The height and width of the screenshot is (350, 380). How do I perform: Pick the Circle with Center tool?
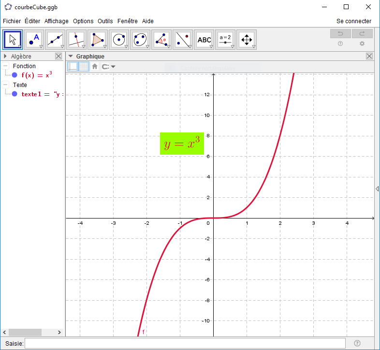119,40
